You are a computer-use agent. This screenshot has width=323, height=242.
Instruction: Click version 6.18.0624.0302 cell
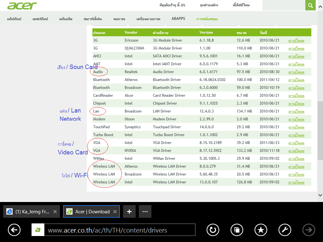(212, 80)
